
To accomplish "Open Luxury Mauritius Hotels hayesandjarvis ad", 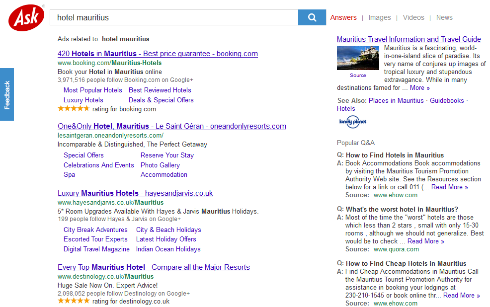I will coord(135,193).
